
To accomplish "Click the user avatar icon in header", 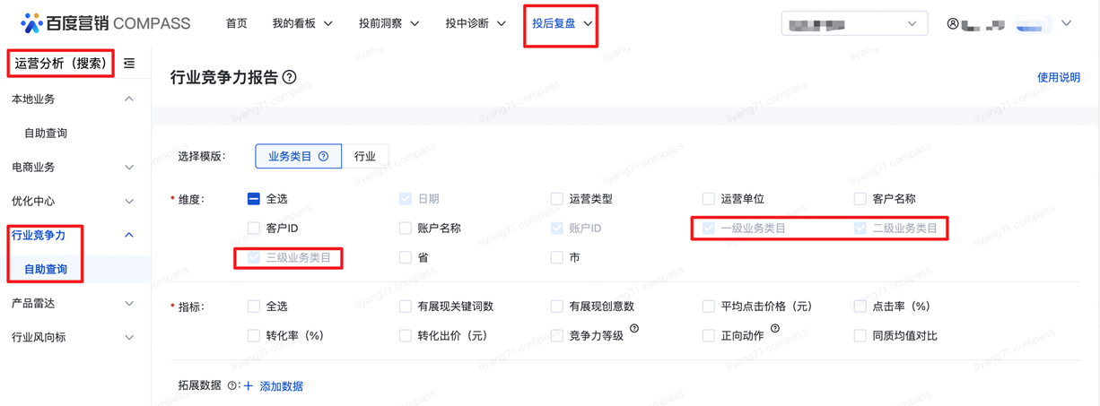I will (953, 24).
